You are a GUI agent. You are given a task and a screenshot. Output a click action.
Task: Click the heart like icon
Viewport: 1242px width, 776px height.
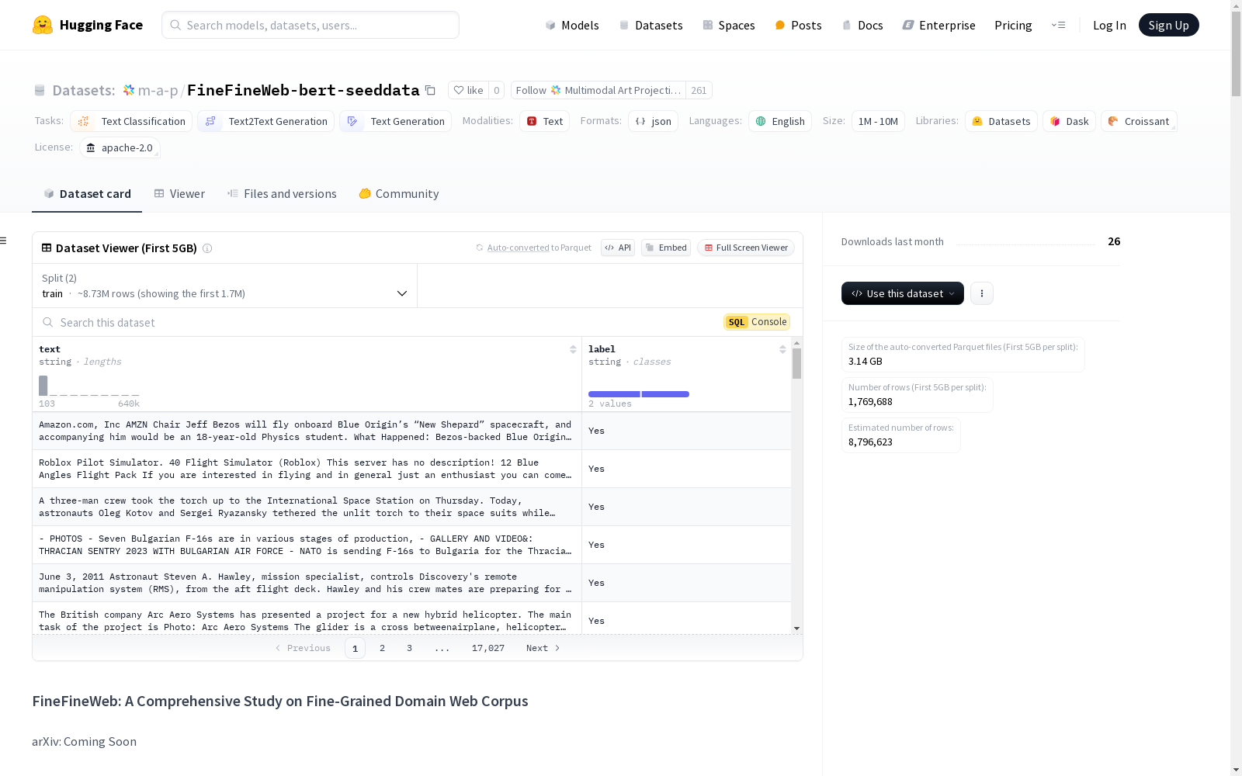459,90
